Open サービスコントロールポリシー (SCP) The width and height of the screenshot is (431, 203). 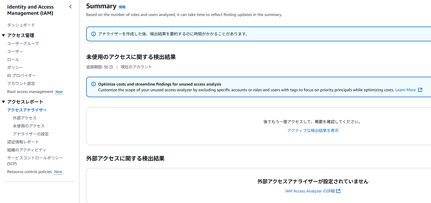tap(35, 161)
